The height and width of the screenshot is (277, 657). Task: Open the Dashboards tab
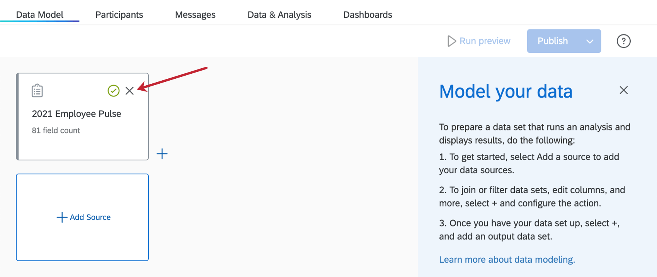pyautogui.click(x=368, y=15)
